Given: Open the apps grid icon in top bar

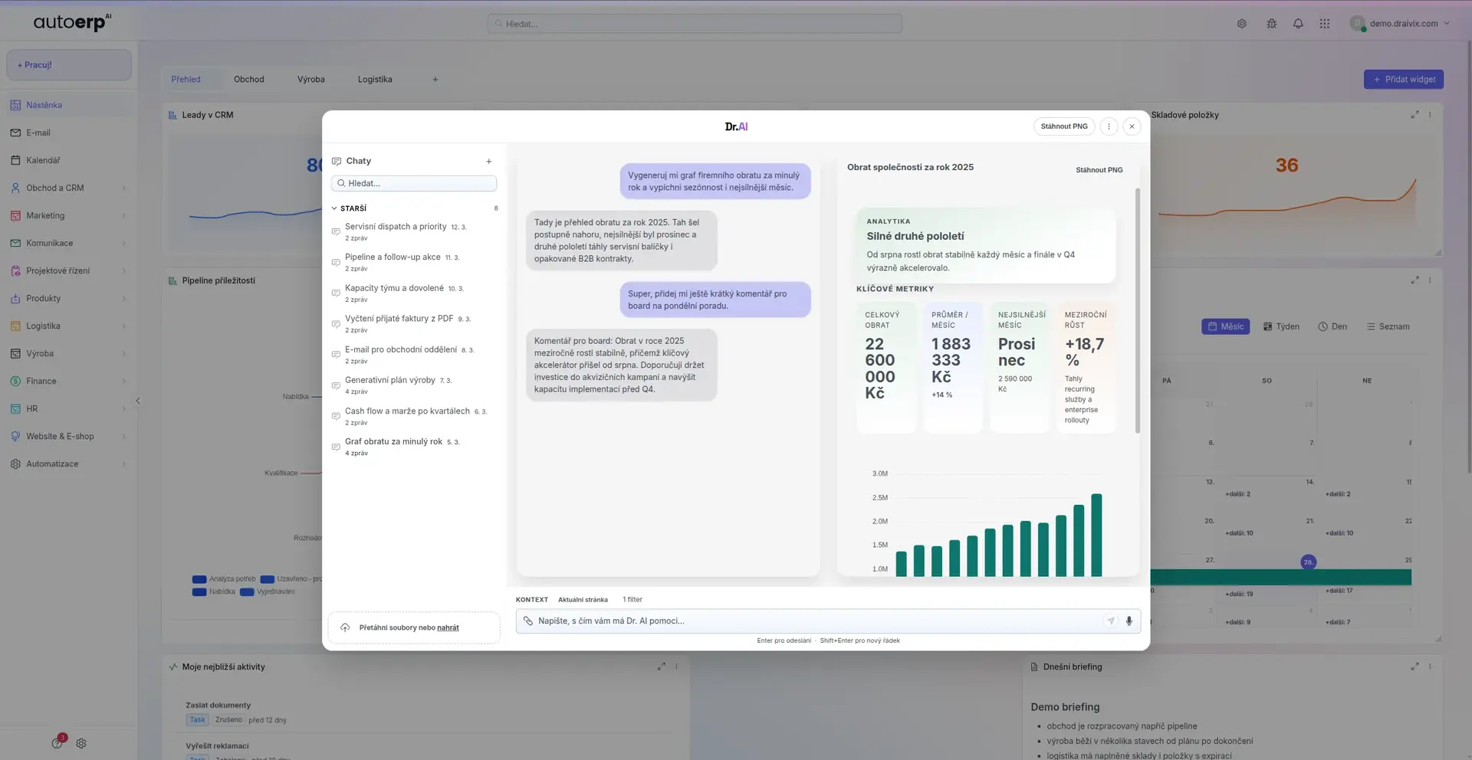Looking at the screenshot, I should point(1324,24).
